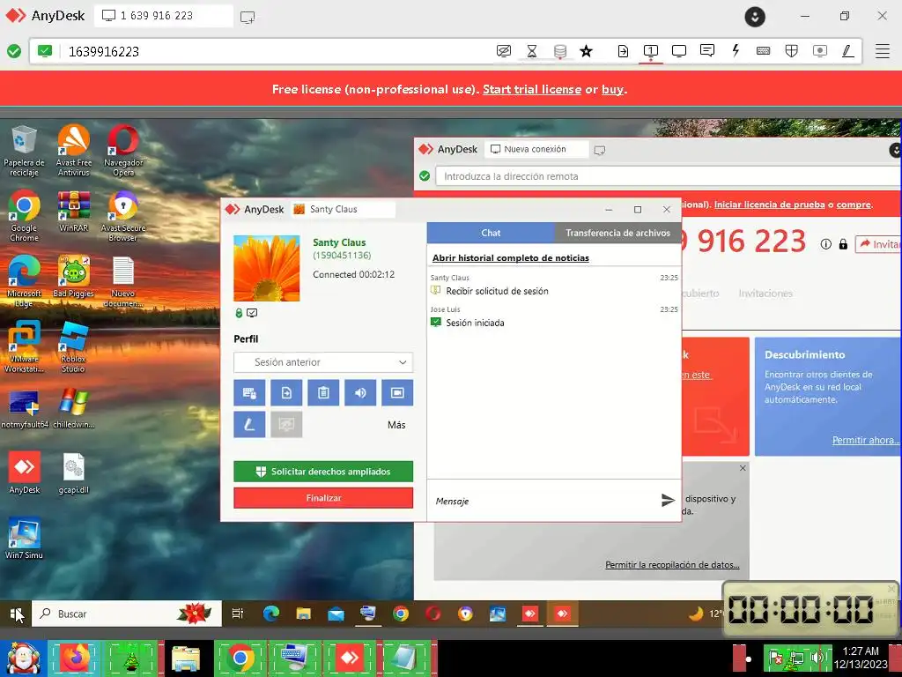Screen dimensions: 902x677
Task: Open AnyDesk hamburger main menu
Action: click(883, 51)
